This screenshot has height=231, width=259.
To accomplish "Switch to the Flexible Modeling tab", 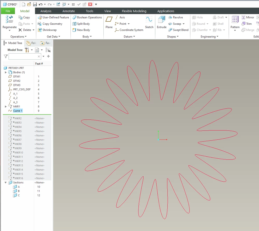I will pyautogui.click(x=134, y=11).
